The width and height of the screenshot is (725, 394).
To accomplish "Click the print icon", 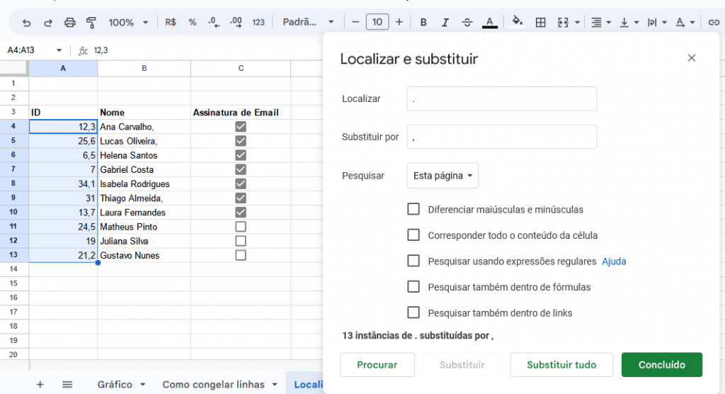I will pyautogui.click(x=69, y=22).
